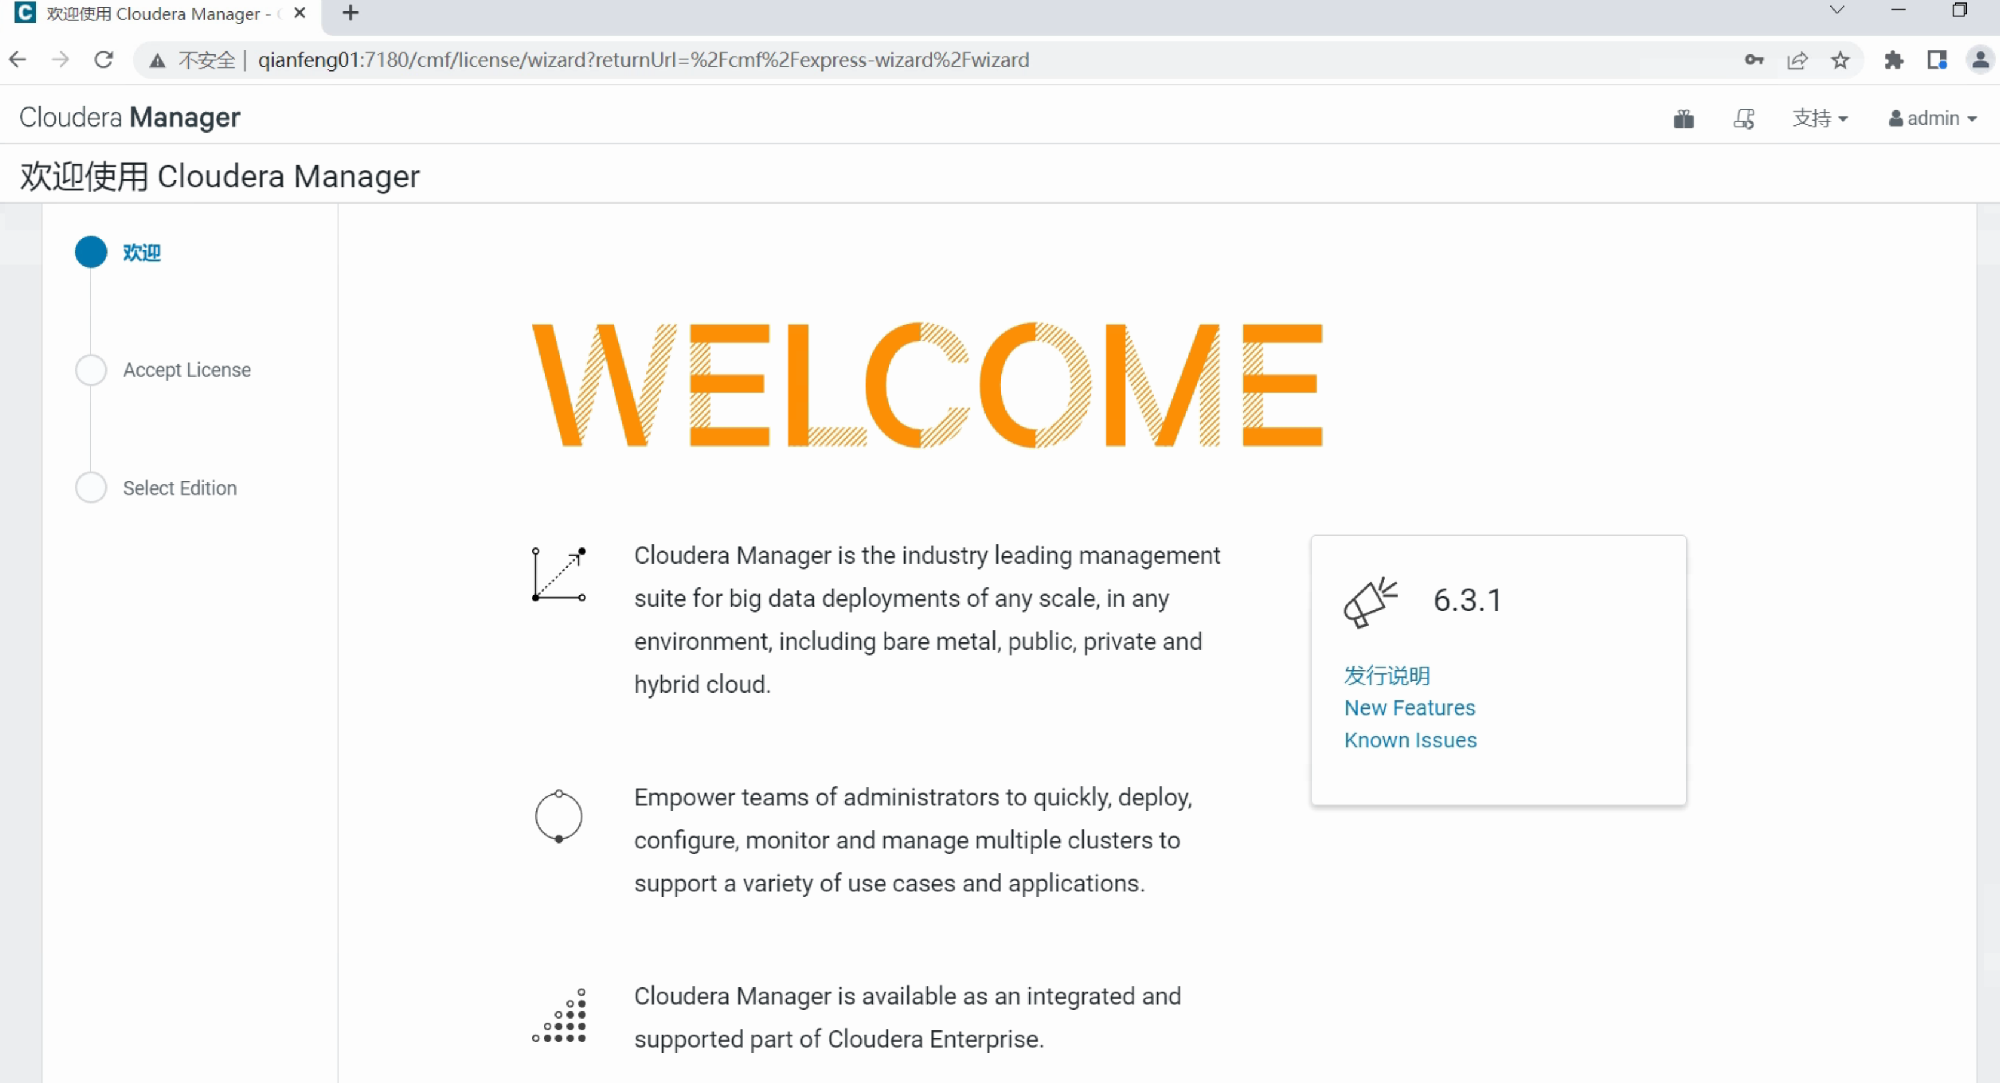Viewport: 2000px width, 1083px height.
Task: Open the admin user dropdown
Action: tap(1932, 119)
